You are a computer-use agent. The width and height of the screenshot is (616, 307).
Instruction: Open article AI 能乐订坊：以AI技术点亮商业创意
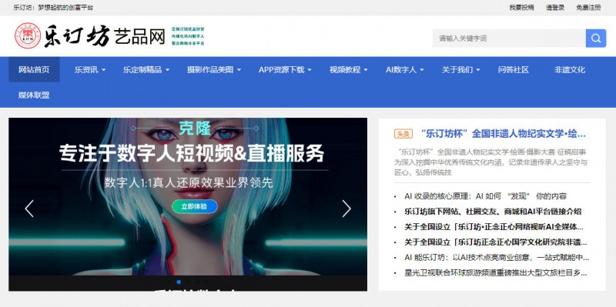point(497,258)
